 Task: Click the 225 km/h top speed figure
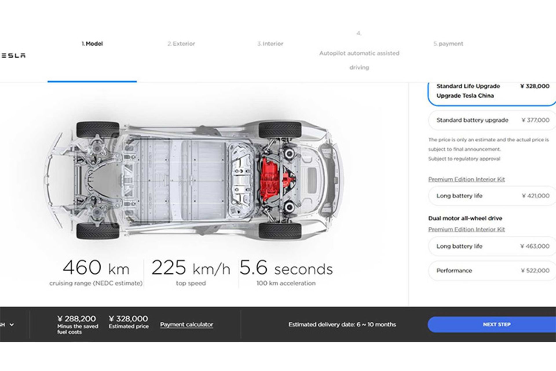(x=191, y=268)
